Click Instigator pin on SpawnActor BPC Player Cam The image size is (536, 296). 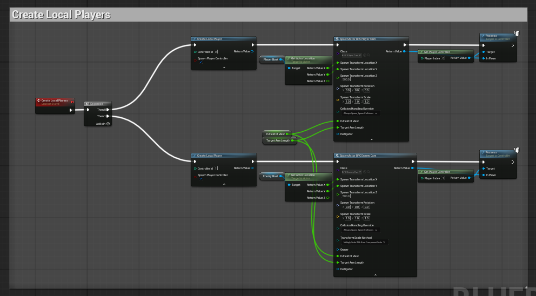pos(338,134)
